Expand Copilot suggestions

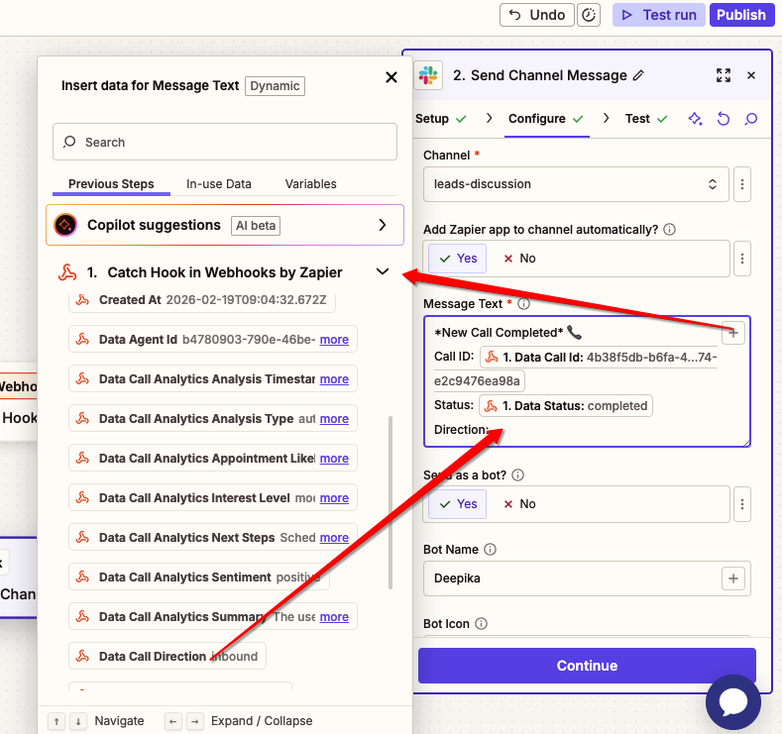click(x=383, y=225)
